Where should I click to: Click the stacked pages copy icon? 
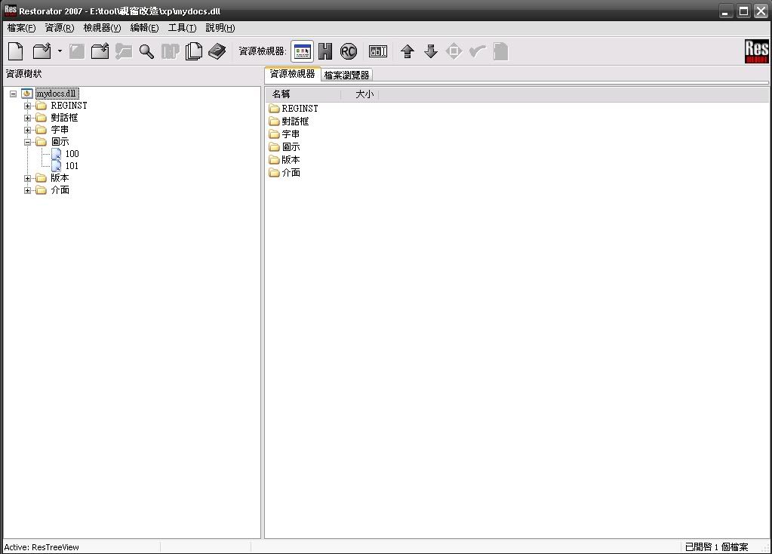[x=194, y=51]
